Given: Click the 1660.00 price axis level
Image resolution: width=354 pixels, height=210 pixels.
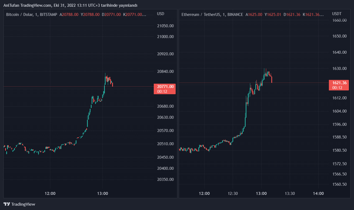Looking at the screenshot, I should [x=339, y=20].
